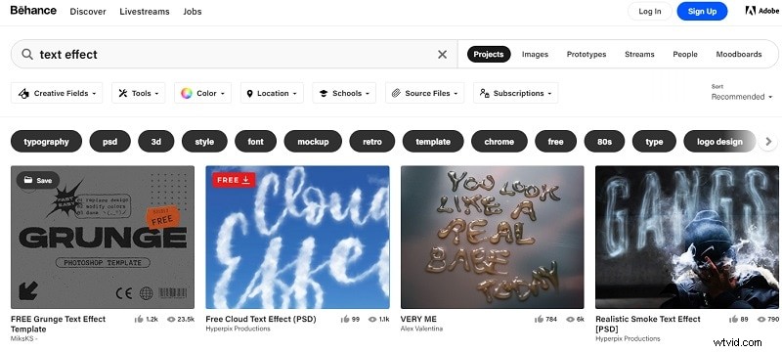
Task: Open Discover in the top navigation
Action: click(88, 12)
